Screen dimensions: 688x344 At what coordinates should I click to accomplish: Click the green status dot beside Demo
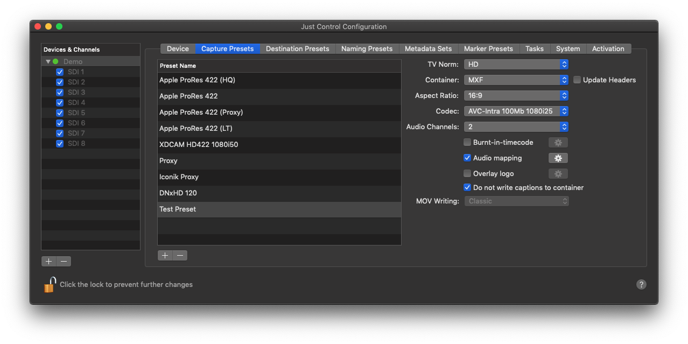click(x=55, y=62)
